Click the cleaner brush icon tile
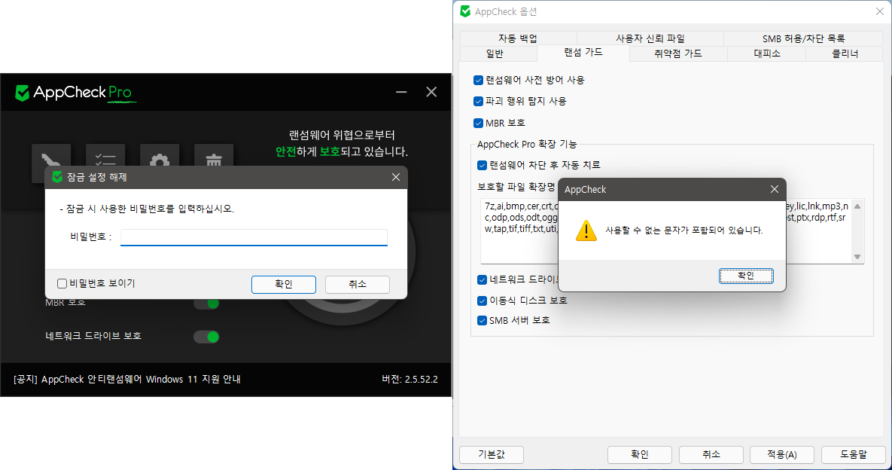The image size is (892, 470). pyautogui.click(x=51, y=157)
